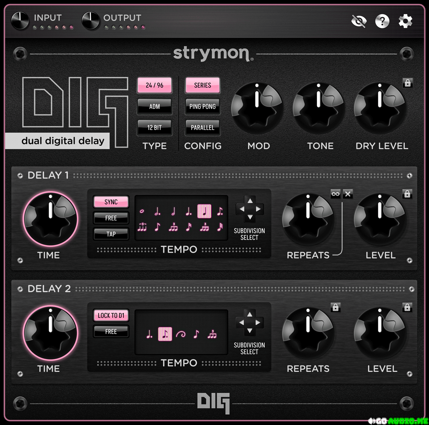
Task: Click the Delay 1 LEVEL knob
Action: [380, 219]
